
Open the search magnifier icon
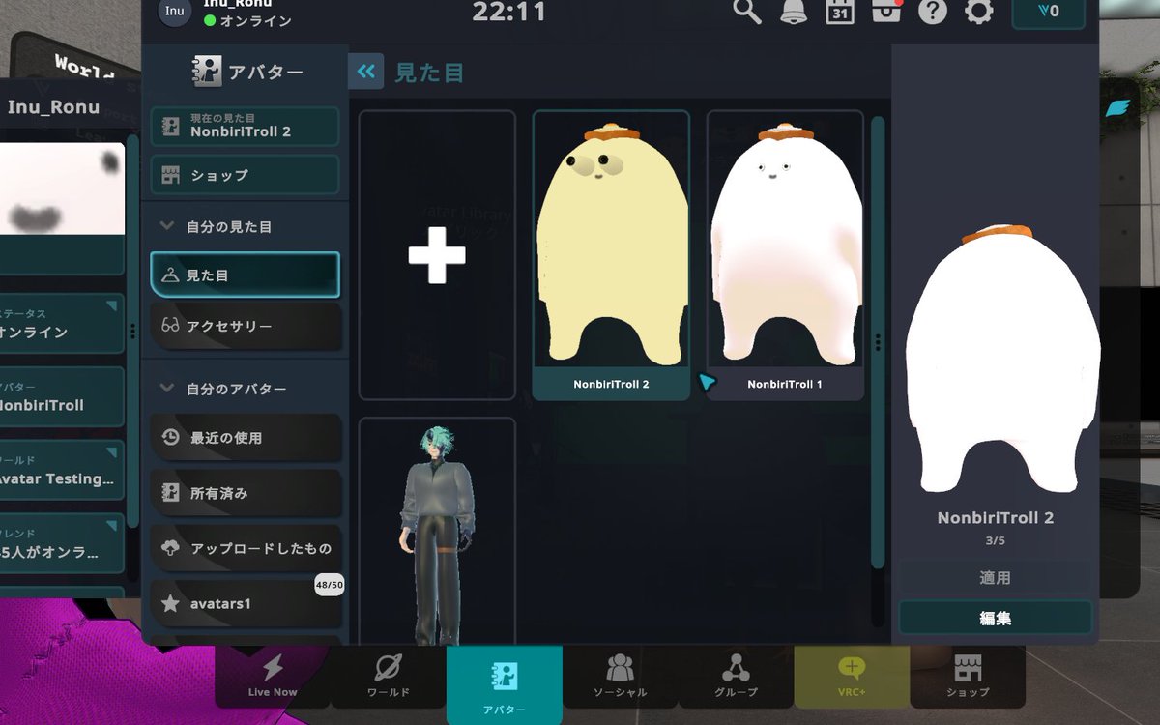pyautogui.click(x=747, y=12)
